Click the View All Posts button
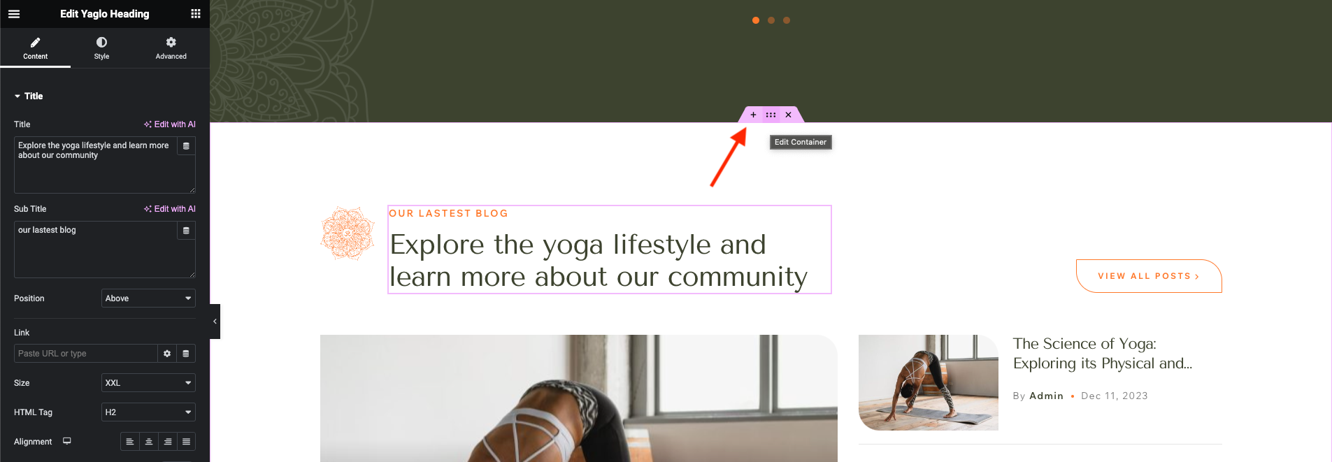 point(1149,276)
